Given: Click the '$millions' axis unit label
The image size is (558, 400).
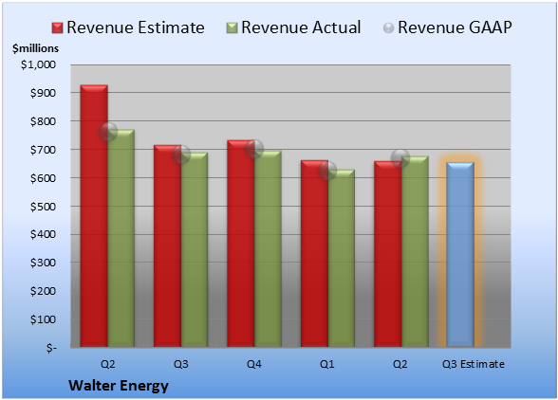Looking at the screenshot, I should click(35, 48).
